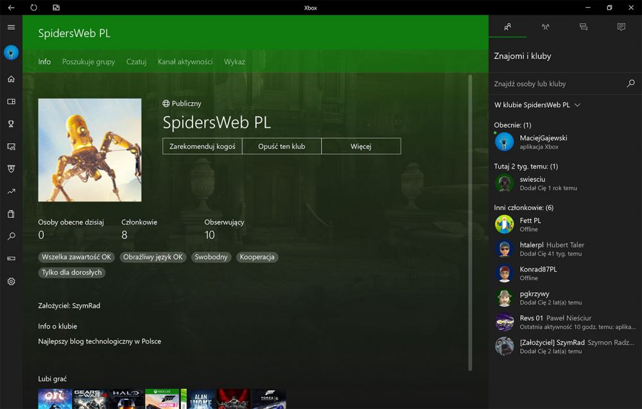Select member Revs 01 Paweł Nieściur

pyautogui.click(x=565, y=322)
